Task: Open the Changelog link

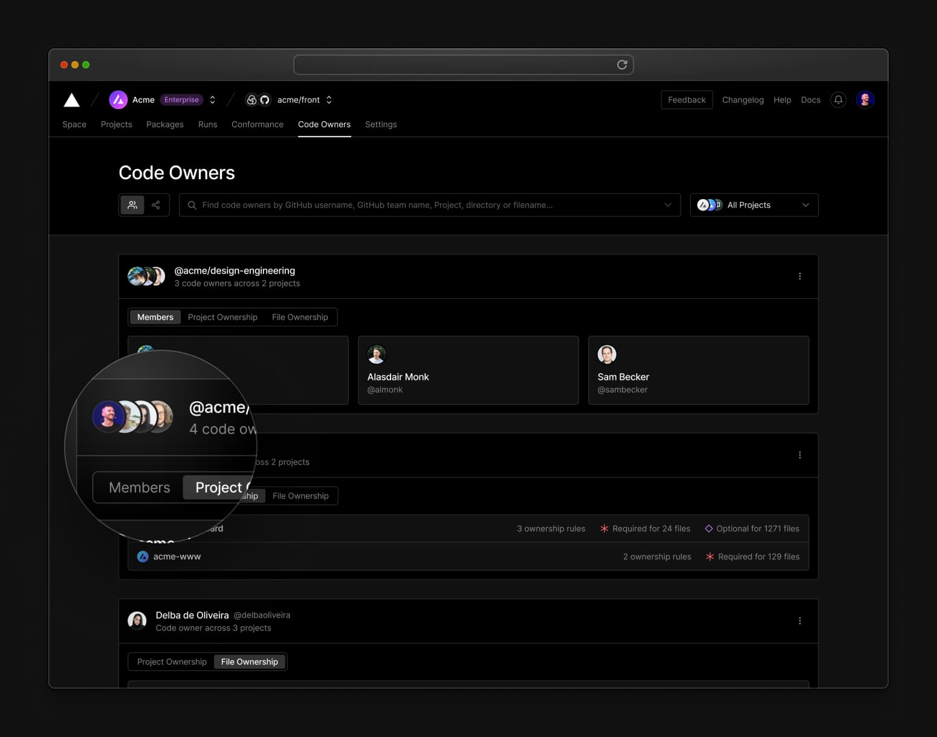Action: tap(742, 100)
